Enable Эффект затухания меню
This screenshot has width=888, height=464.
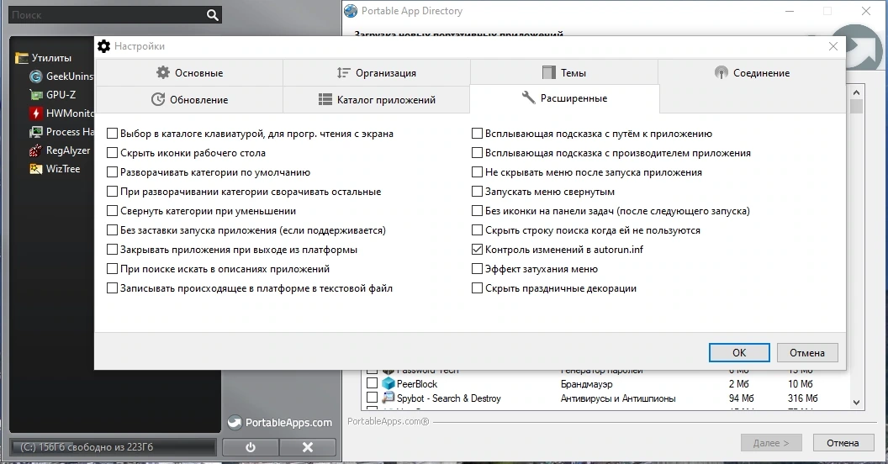point(477,269)
